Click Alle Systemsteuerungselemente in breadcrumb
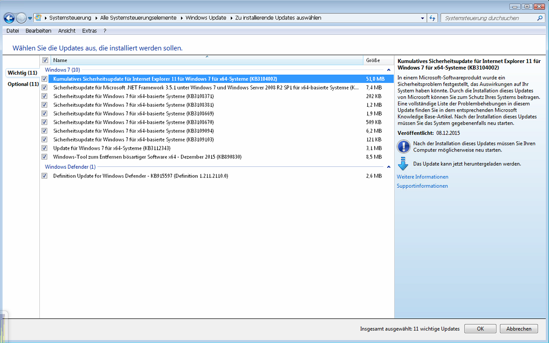Viewport: 549px width, 343px height. click(139, 18)
